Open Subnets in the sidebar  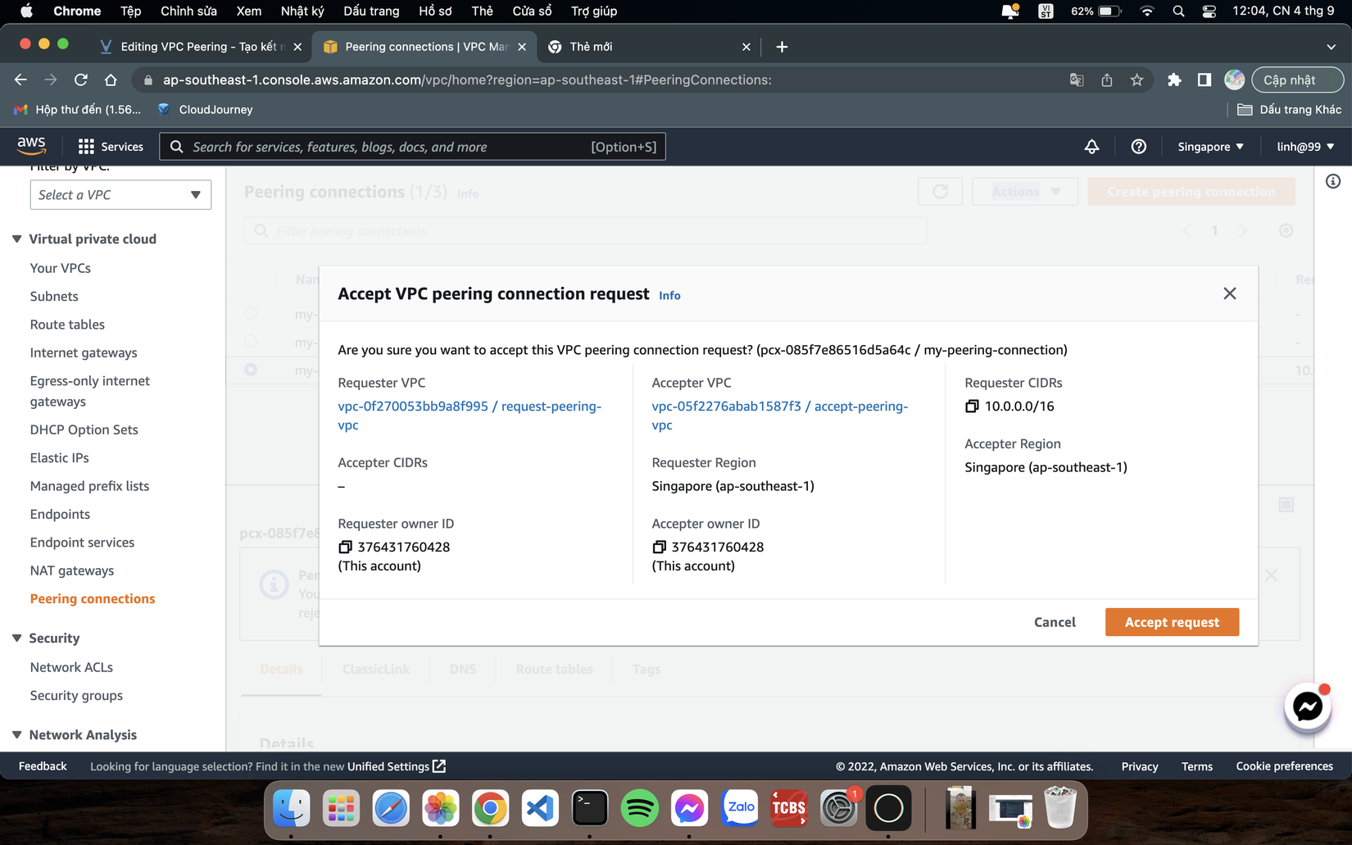54,296
